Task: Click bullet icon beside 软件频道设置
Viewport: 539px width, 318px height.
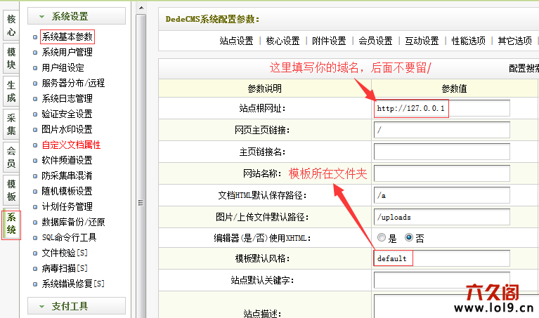Action: pyautogui.click(x=35, y=161)
